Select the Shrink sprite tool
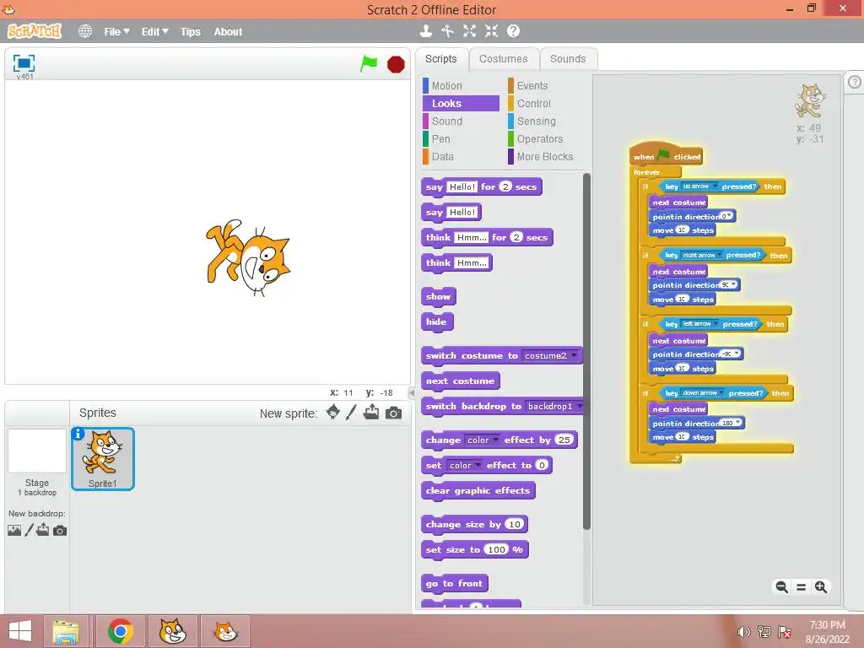864x648 pixels. tap(491, 31)
